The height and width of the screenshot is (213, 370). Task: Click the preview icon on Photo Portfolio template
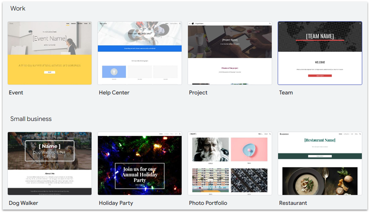pyautogui.click(x=270, y=133)
